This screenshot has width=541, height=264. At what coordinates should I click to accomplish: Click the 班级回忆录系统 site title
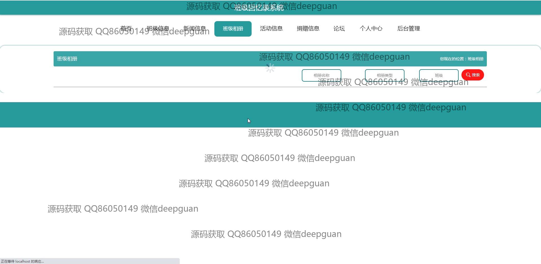259,8
